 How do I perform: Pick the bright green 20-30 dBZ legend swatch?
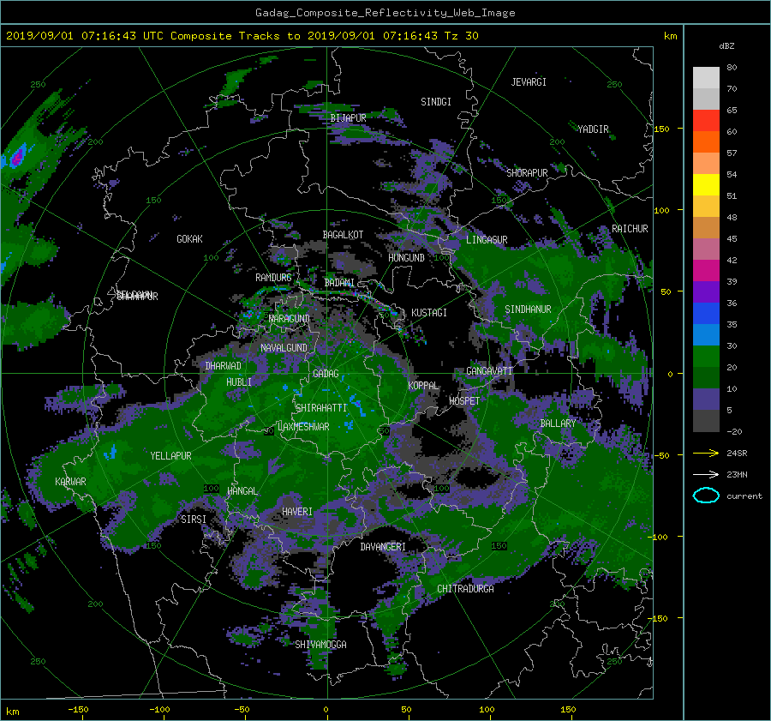pos(706,357)
